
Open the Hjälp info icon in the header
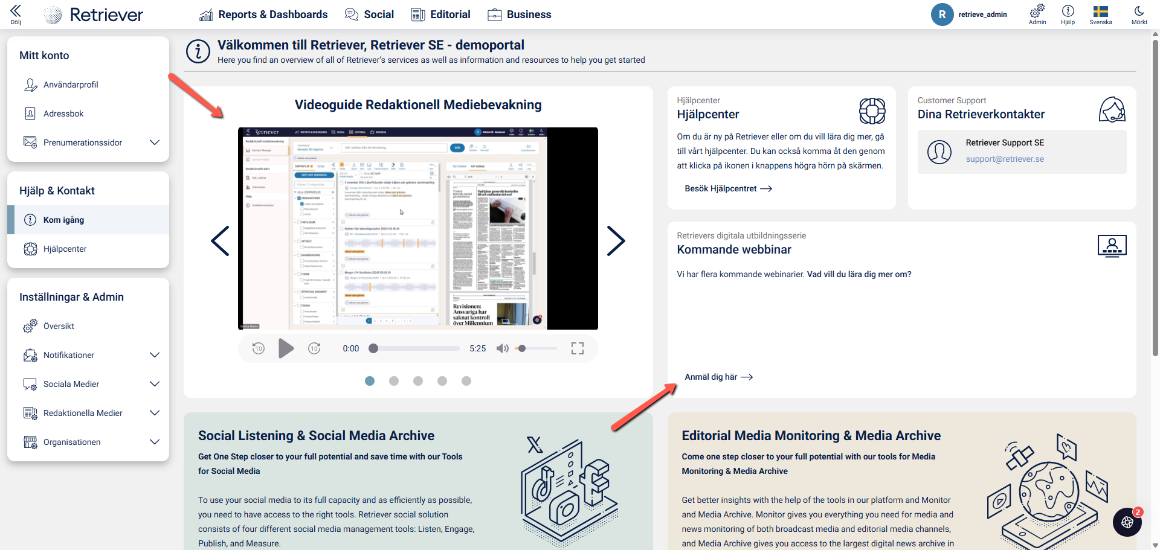coord(1068,14)
